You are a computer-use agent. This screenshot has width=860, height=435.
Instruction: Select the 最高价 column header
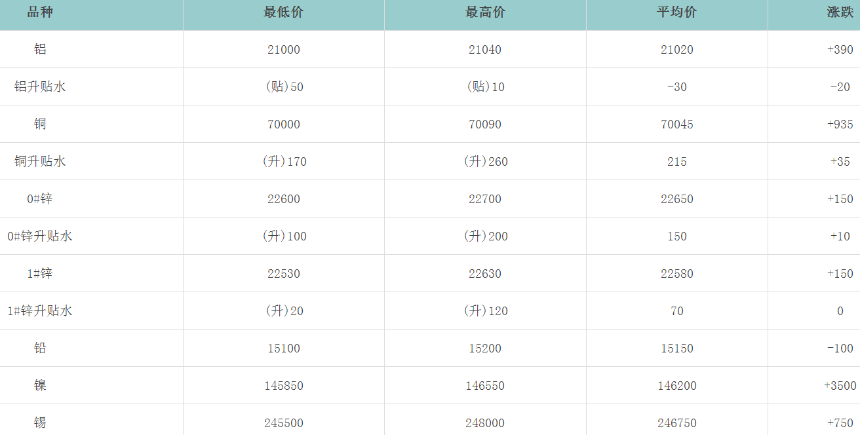(485, 12)
